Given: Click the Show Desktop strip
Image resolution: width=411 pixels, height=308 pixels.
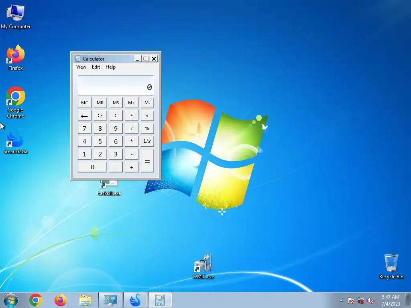Looking at the screenshot, I should pyautogui.click(x=408, y=300).
